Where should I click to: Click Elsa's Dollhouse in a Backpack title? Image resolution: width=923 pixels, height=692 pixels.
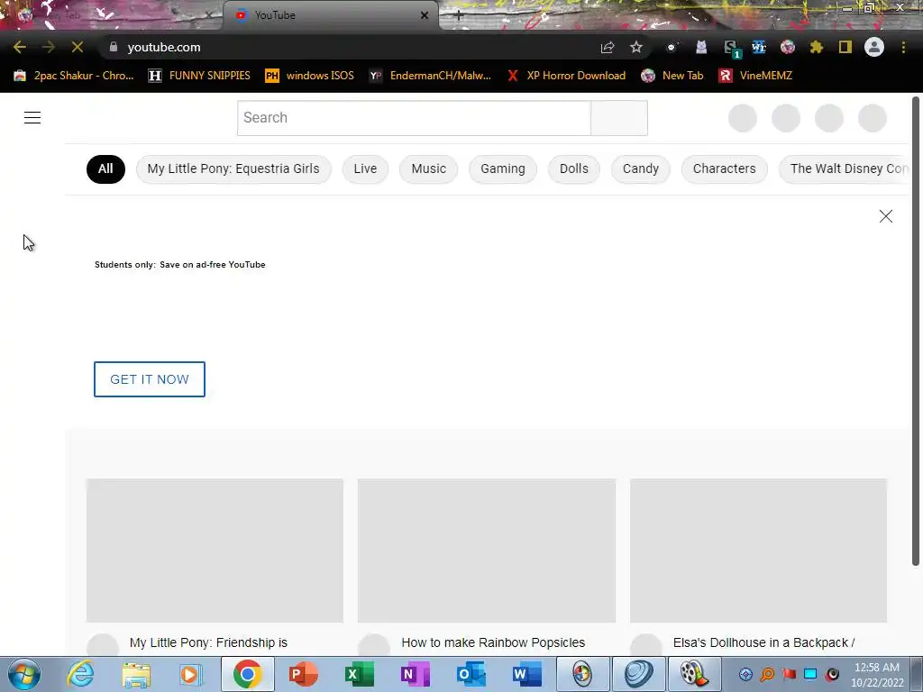[764, 642]
